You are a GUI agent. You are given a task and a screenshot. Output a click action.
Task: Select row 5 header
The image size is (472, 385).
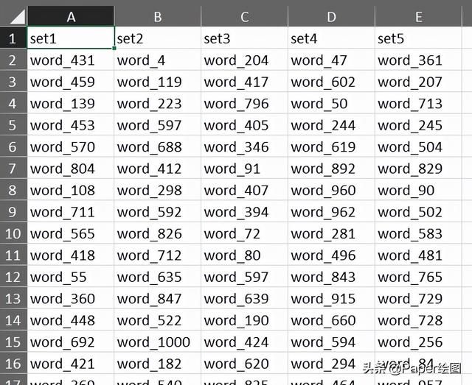pos(13,124)
